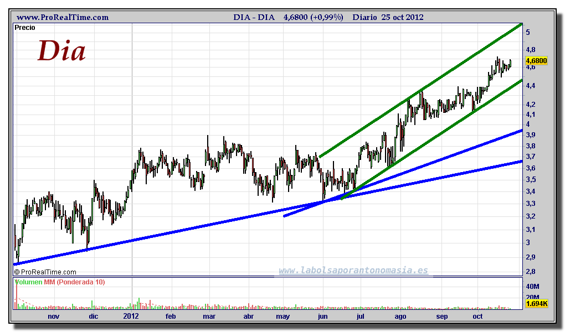Click the jun month marker on time axis
Viewport: 565px width, 332px height.
pyautogui.click(x=322, y=317)
